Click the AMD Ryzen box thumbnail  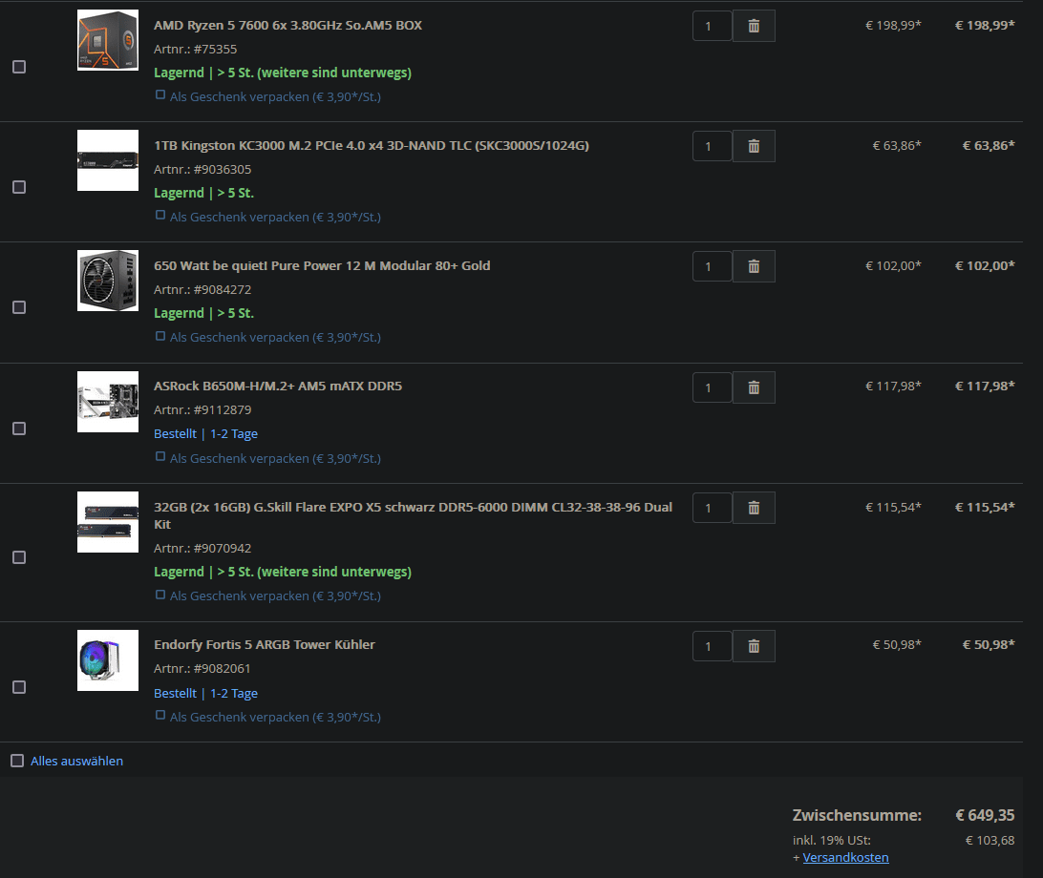click(x=108, y=40)
